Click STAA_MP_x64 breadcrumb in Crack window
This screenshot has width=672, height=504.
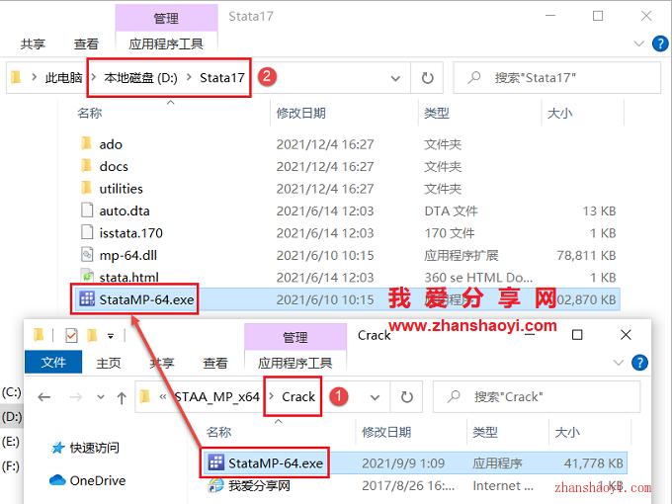tap(216, 397)
